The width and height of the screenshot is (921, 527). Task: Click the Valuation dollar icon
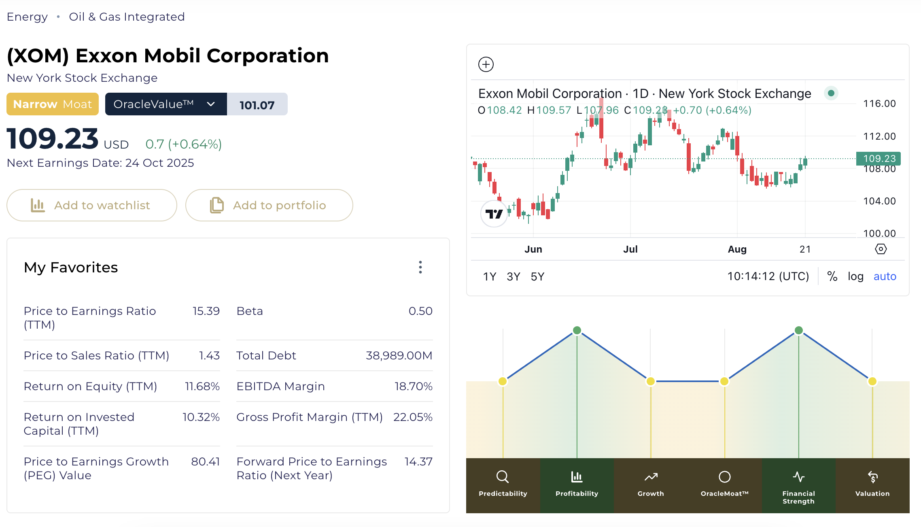(x=872, y=477)
